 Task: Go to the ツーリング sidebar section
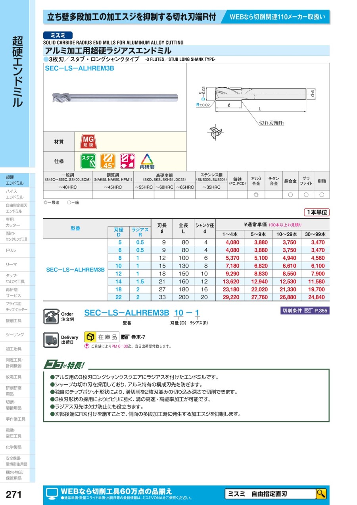point(17,335)
